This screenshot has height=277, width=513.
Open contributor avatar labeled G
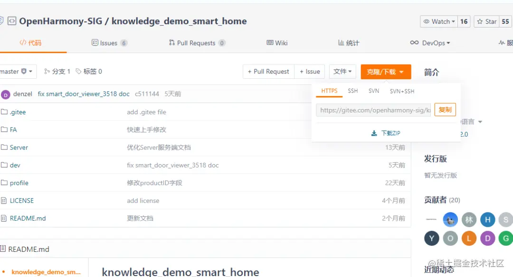[x=506, y=238]
